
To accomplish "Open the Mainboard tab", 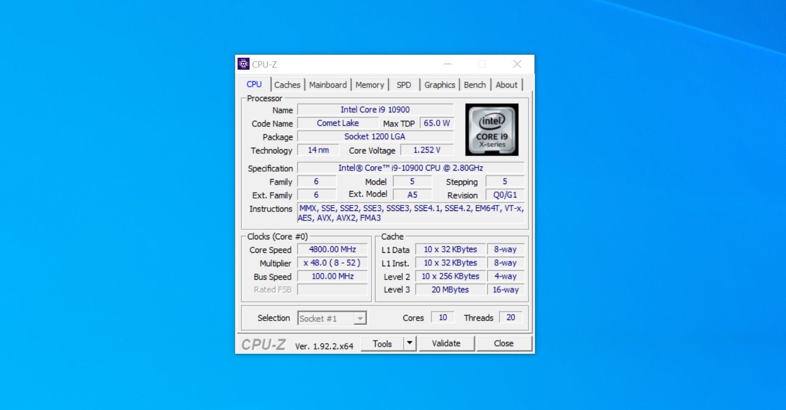I will click(x=328, y=85).
